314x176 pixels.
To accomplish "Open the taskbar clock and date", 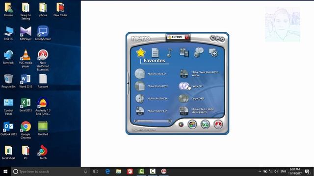I will pyautogui.click(x=295, y=172).
